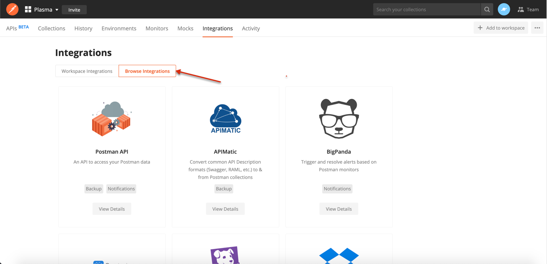Click the APIMatic cloud logo
Screen dimensions: 547x264
226,119
